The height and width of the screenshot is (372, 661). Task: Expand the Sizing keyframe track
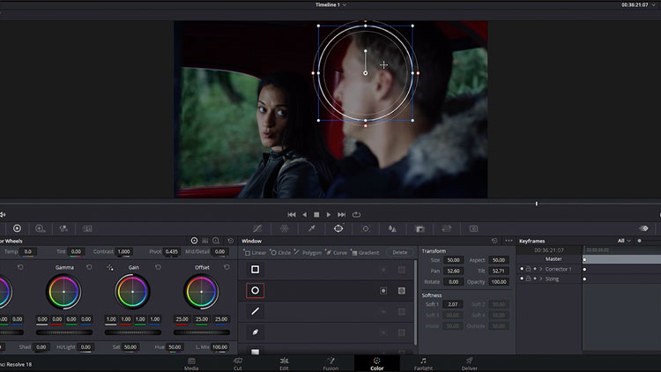[x=541, y=279]
